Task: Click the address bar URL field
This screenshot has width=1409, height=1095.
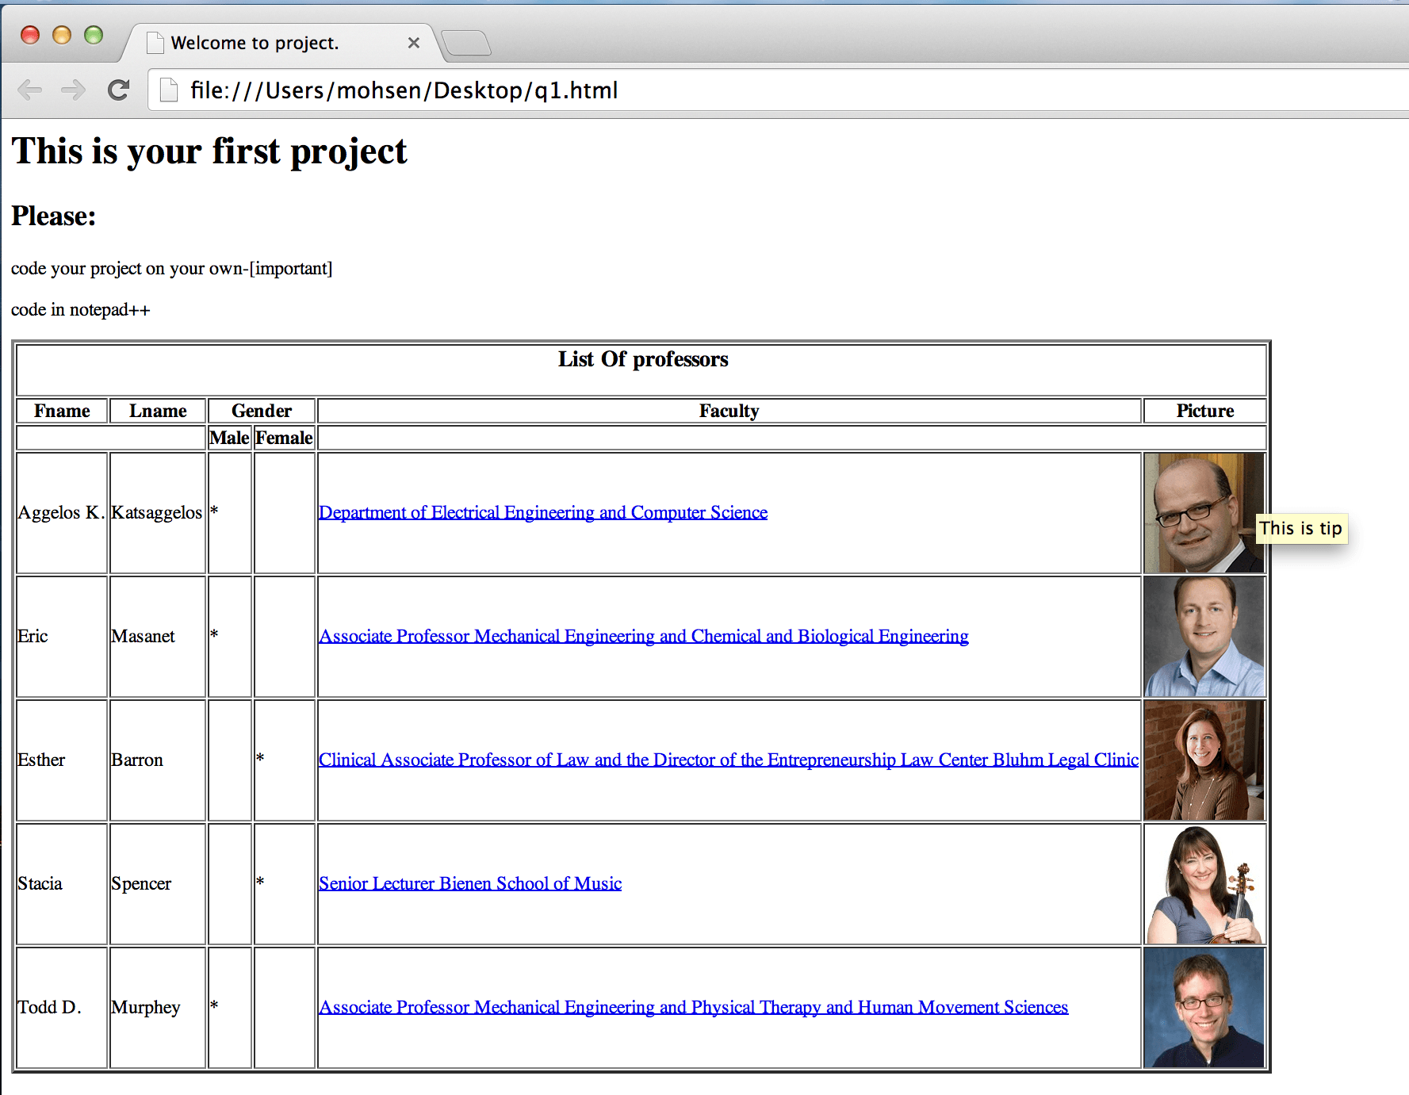Action: coord(714,90)
